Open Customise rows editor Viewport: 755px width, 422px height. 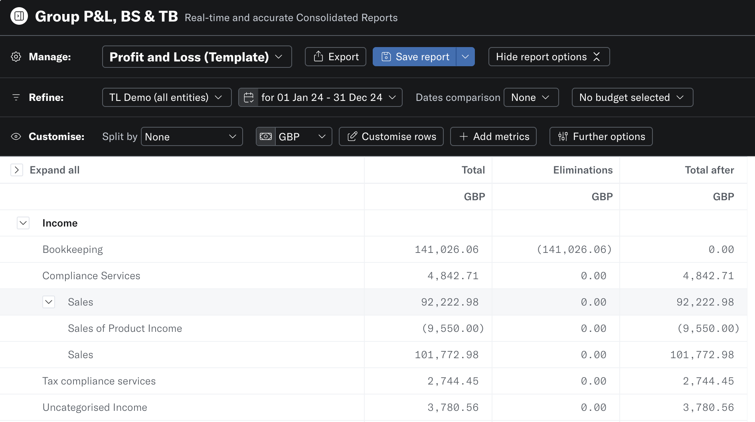(391, 136)
